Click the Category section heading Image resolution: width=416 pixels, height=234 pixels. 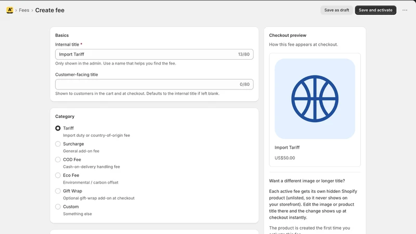click(64, 116)
